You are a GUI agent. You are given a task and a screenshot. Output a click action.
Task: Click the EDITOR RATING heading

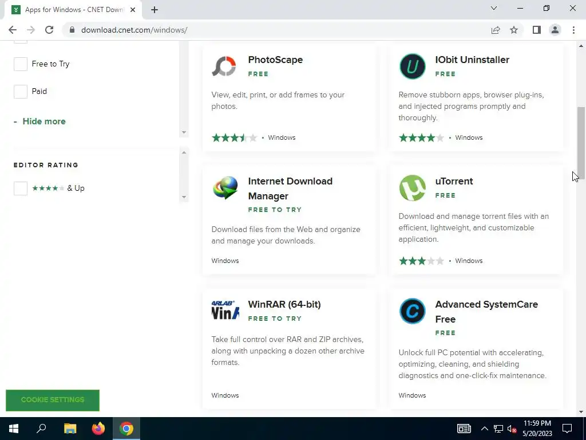(x=46, y=165)
